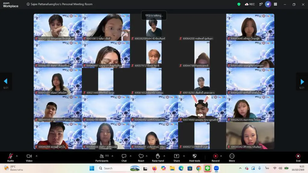Click the cloud REC recording indicator

[x=250, y=4]
